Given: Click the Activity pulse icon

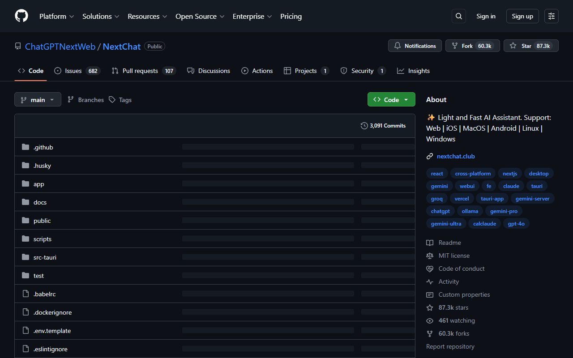Looking at the screenshot, I should 430,281.
